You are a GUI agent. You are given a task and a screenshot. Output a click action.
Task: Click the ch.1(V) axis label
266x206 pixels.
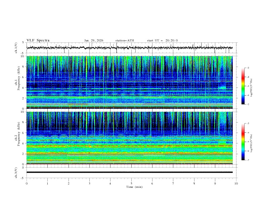point(16,48)
